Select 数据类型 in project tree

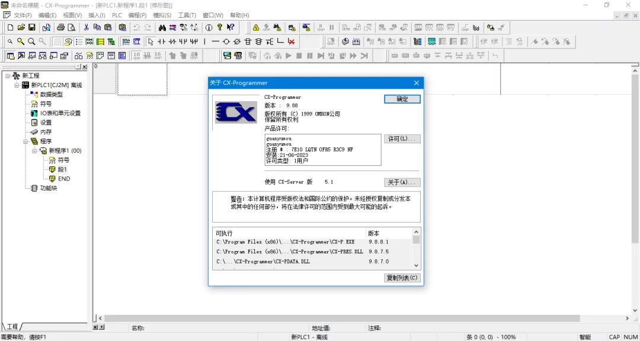tap(52, 95)
